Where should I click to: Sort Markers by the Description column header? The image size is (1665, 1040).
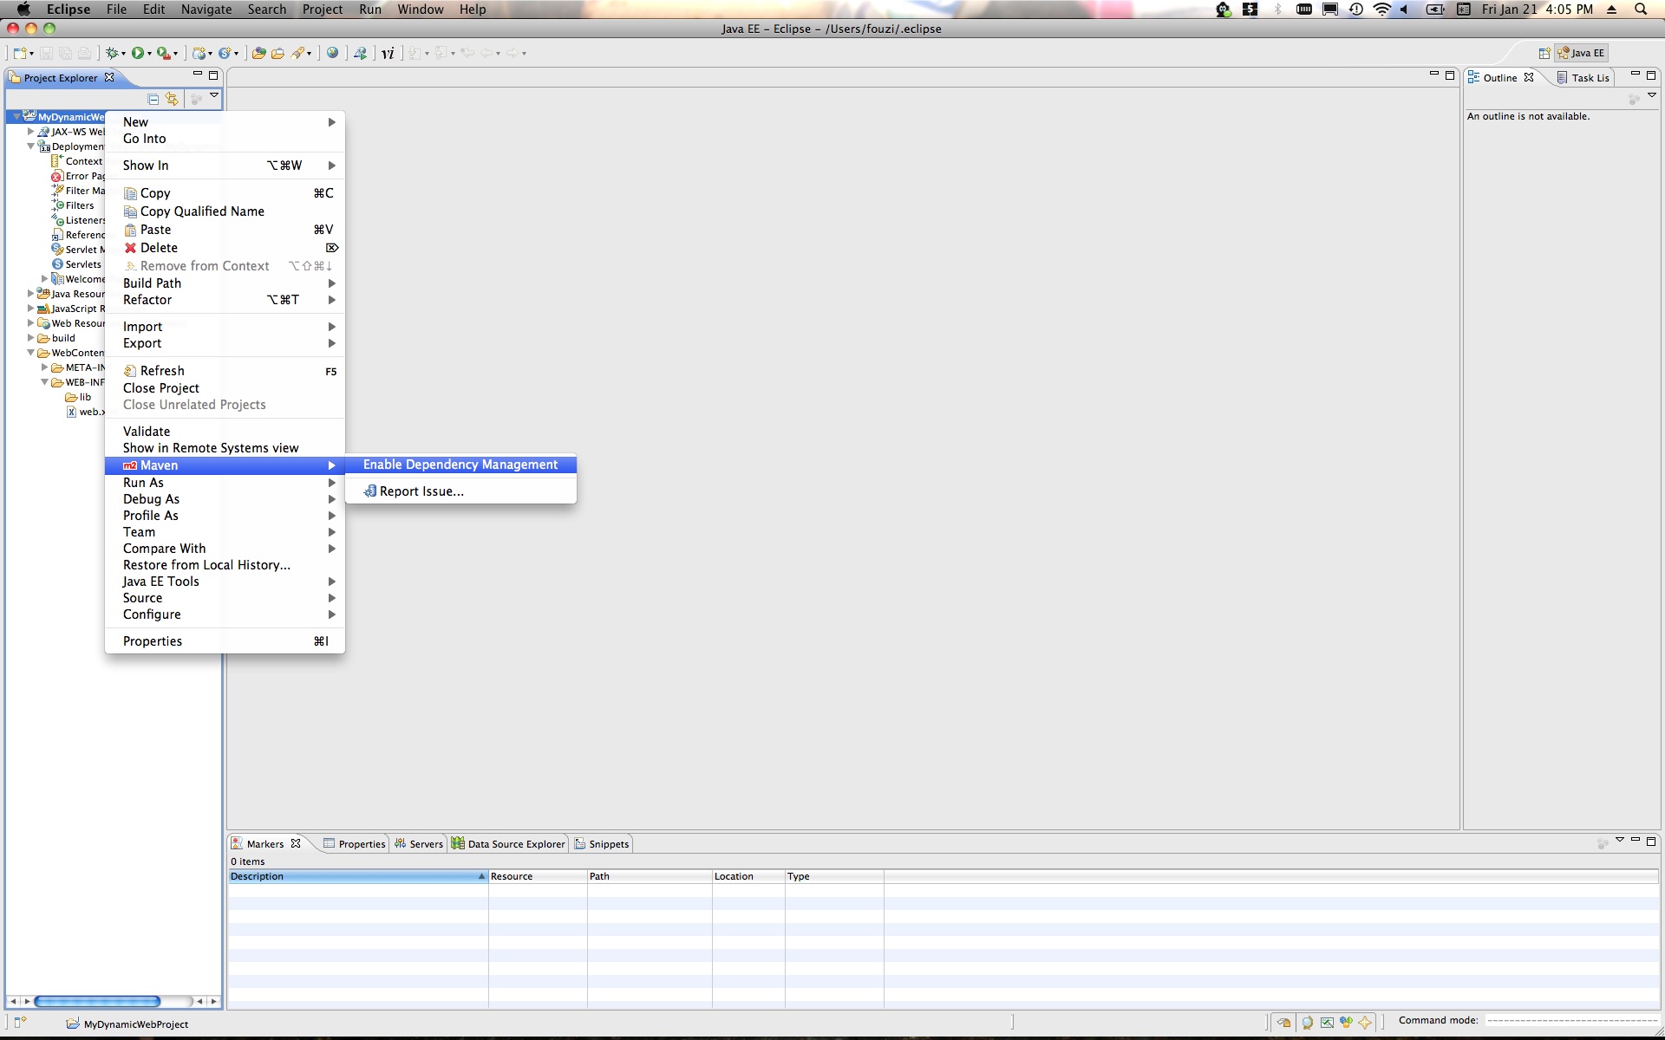tap(357, 876)
